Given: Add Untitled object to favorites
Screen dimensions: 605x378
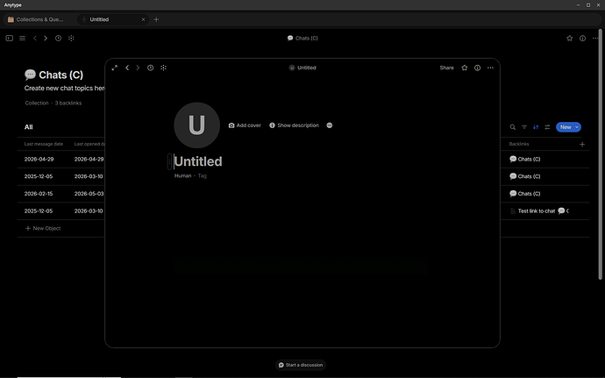Looking at the screenshot, I should (465, 68).
